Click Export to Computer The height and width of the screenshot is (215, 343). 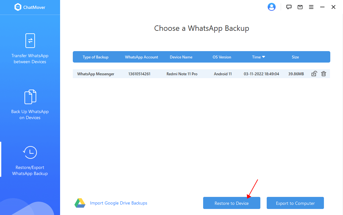point(295,203)
